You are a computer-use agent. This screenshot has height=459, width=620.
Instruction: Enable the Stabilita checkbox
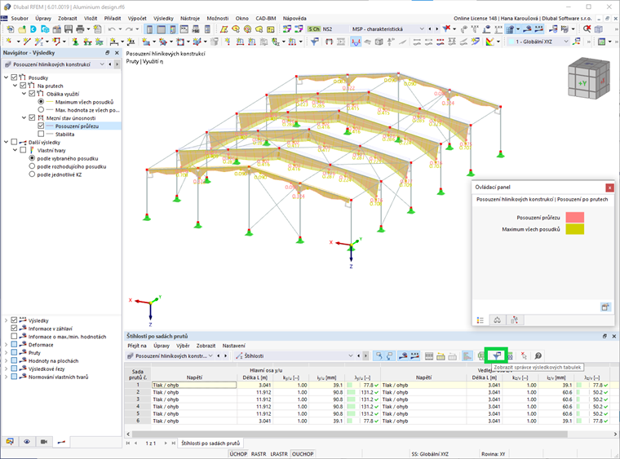(x=41, y=134)
